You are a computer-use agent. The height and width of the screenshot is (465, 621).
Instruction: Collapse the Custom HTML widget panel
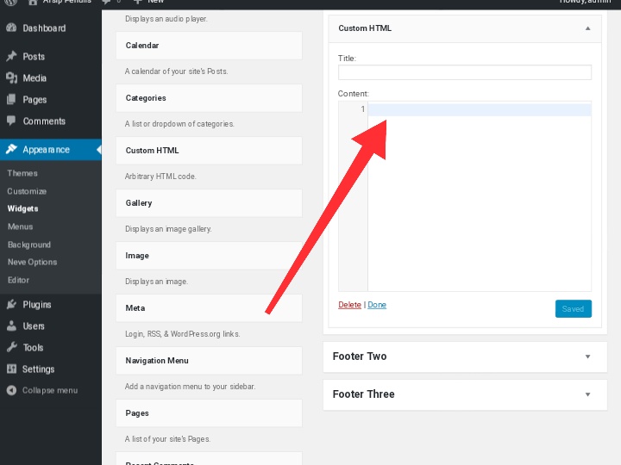click(x=587, y=28)
